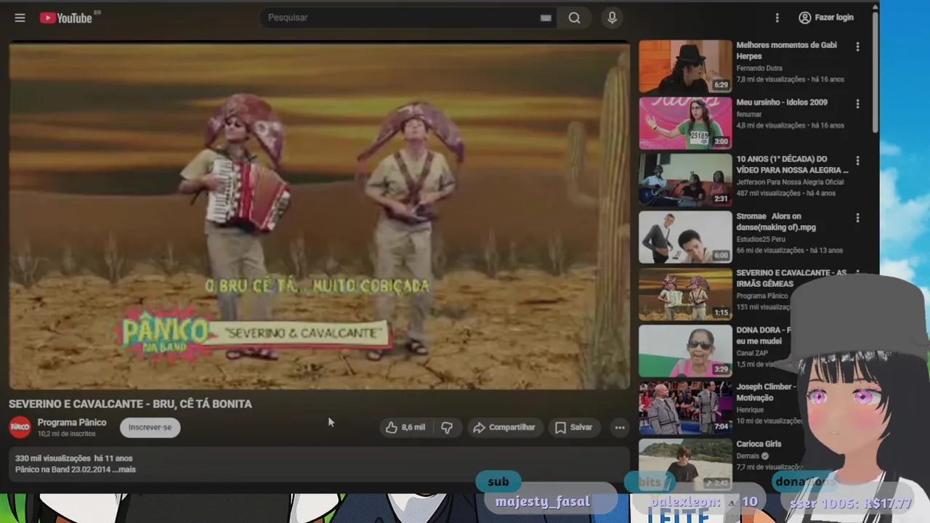930x523 pixels.
Task: Dislike the video with thumbs down
Action: point(447,427)
